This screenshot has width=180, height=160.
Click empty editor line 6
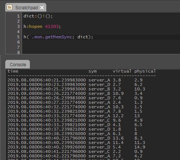point(101,42)
